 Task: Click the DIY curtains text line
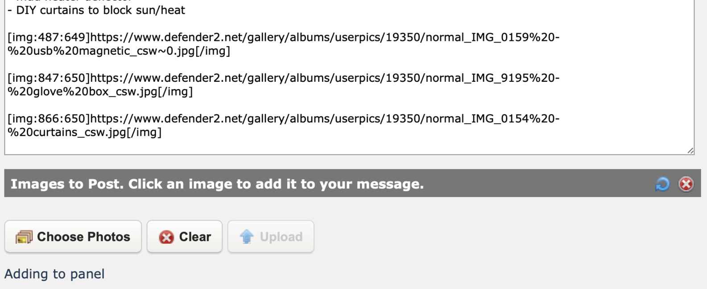[96, 10]
